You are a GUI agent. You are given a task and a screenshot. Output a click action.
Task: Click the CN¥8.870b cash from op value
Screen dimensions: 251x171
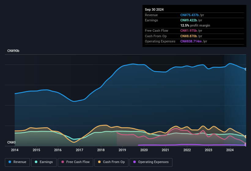(x=189, y=36)
